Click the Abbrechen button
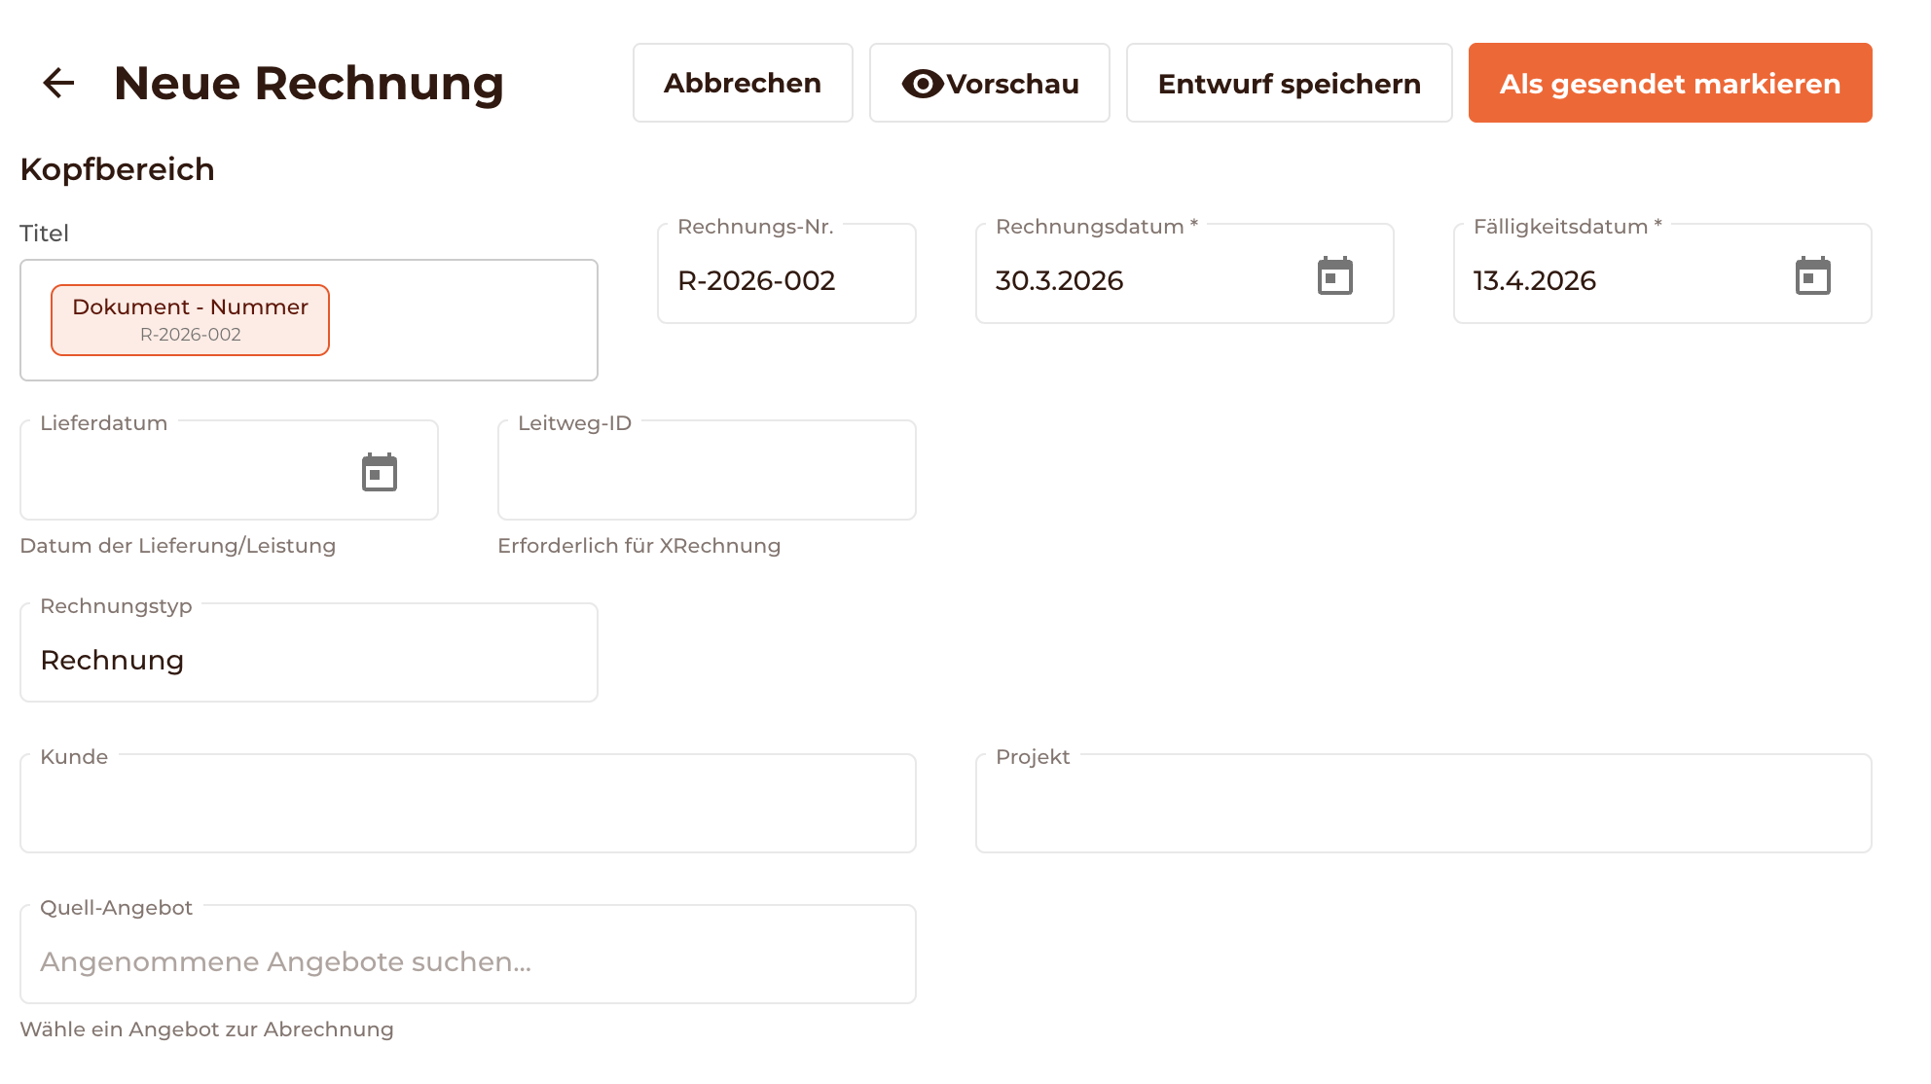The image size is (1931, 1084). pos(743,83)
